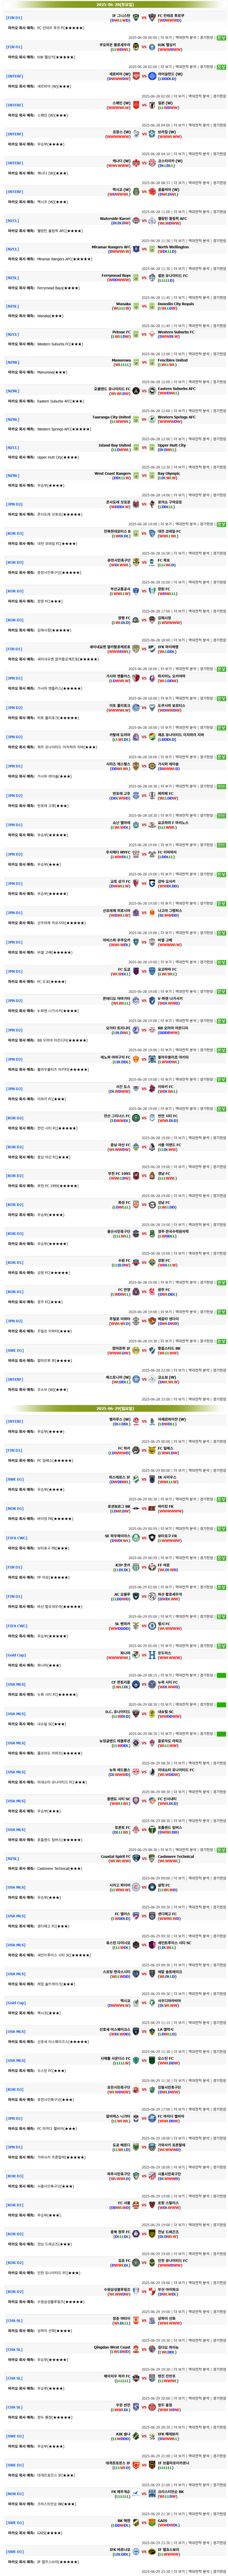Click the Waterside Karori team logo
Screen dimensions: 228x2576
pos(136,220)
